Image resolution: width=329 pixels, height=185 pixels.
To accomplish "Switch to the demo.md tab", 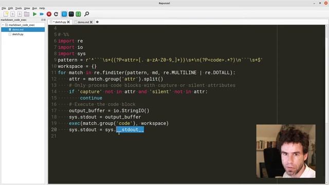I will [83, 22].
